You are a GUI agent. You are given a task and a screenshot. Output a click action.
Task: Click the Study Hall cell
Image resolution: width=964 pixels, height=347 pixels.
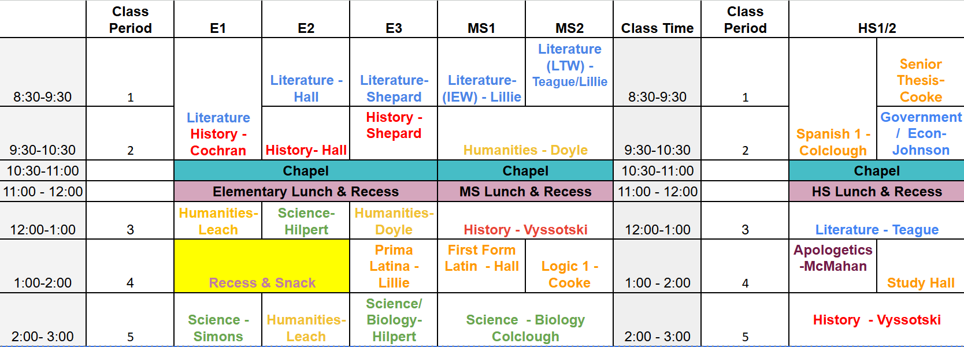pyautogui.click(x=921, y=266)
